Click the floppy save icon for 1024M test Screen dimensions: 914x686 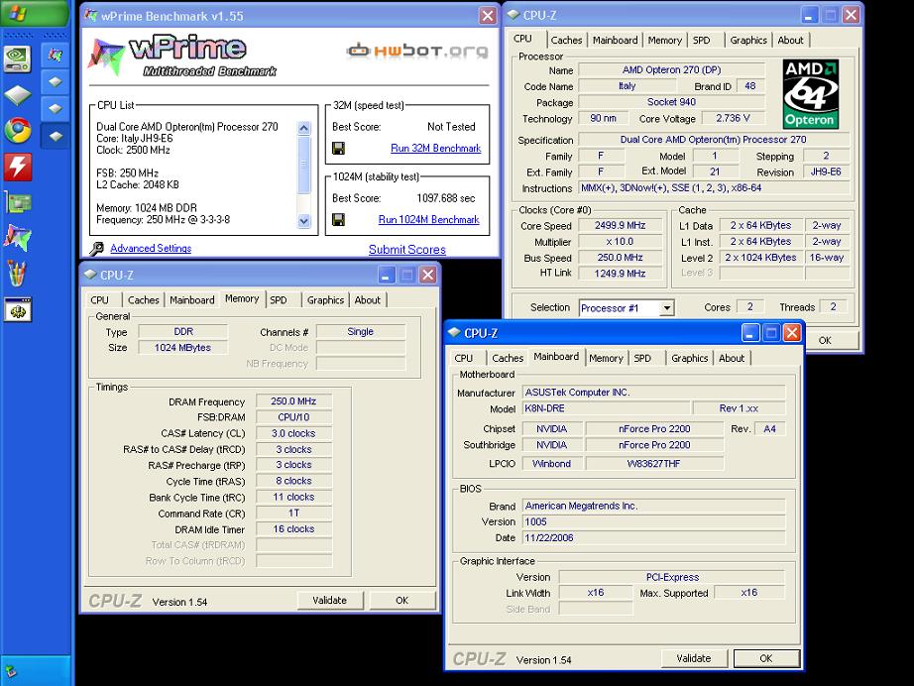pyautogui.click(x=338, y=220)
